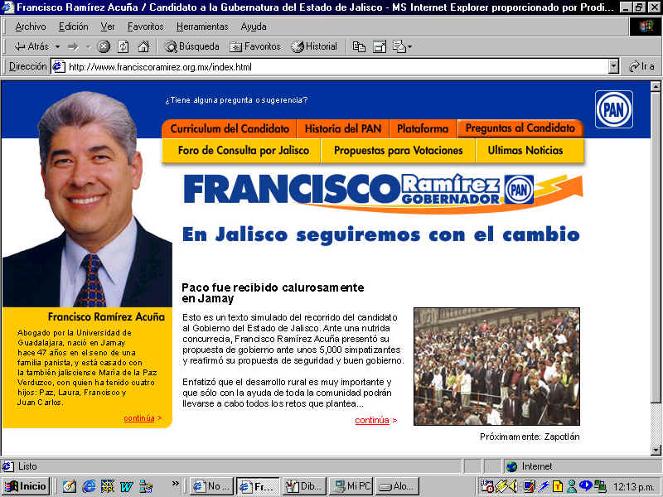
Task: Click the yellow lightning tray icon
Action: coord(501,486)
